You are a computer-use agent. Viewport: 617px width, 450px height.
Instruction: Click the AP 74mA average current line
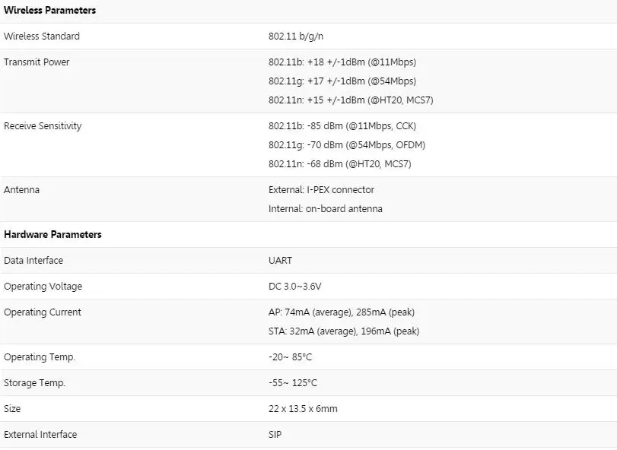coord(342,312)
